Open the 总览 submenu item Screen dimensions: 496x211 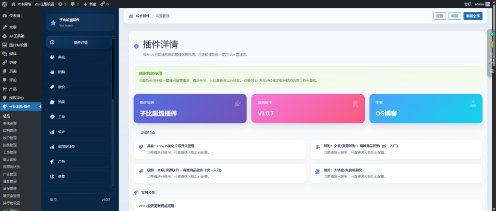[7, 116]
